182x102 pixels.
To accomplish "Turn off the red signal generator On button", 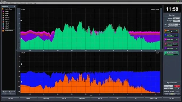I will (177, 86).
